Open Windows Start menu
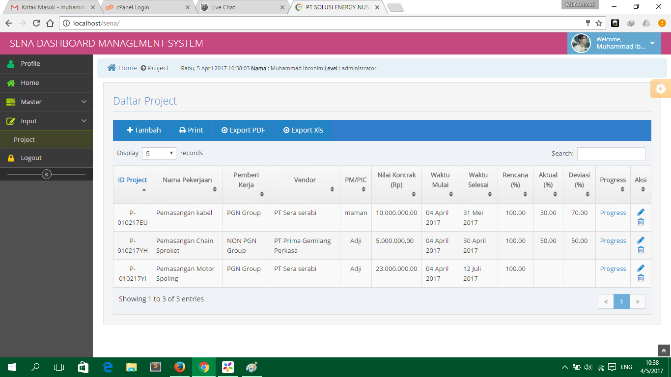The height and width of the screenshot is (377, 671). 12,367
